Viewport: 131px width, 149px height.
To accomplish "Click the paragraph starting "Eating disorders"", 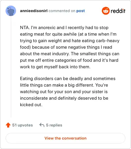I will pos(68,91).
